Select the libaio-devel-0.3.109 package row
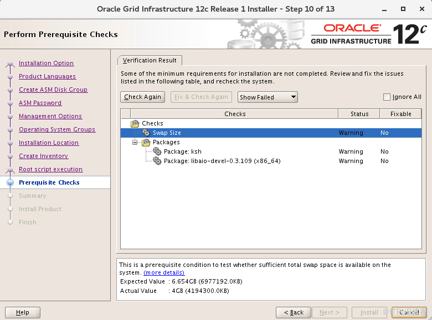Screen dimensions: 432x320 271,161
